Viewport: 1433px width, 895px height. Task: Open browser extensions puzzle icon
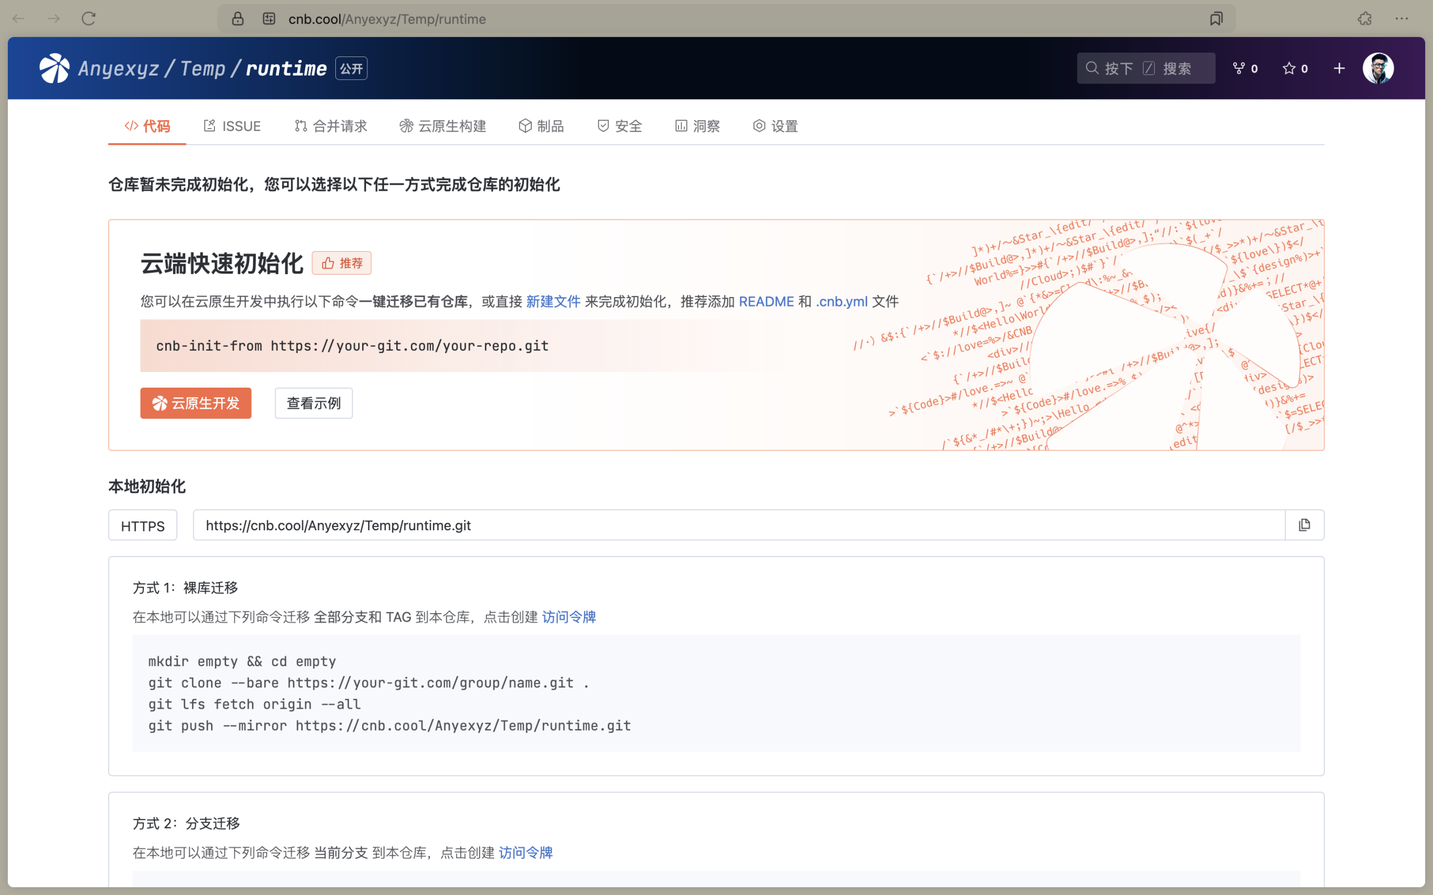pos(1365,19)
